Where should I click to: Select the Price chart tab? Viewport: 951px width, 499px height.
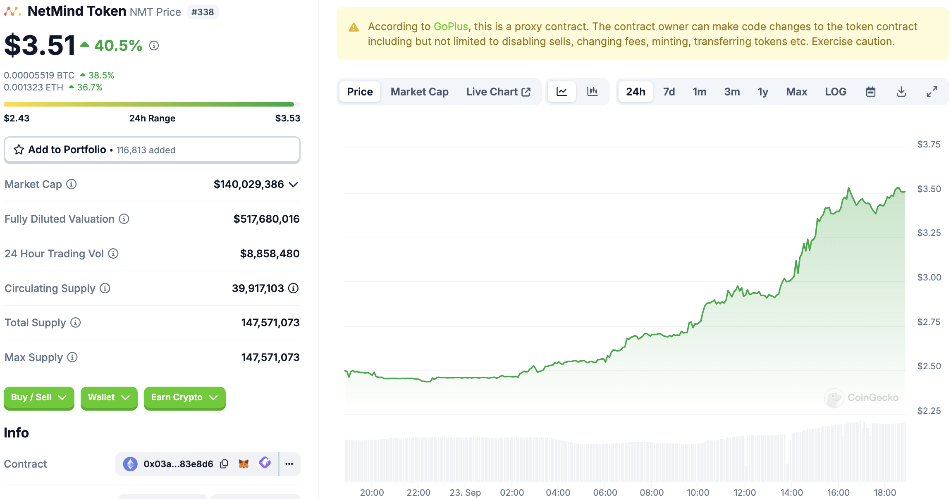(360, 92)
